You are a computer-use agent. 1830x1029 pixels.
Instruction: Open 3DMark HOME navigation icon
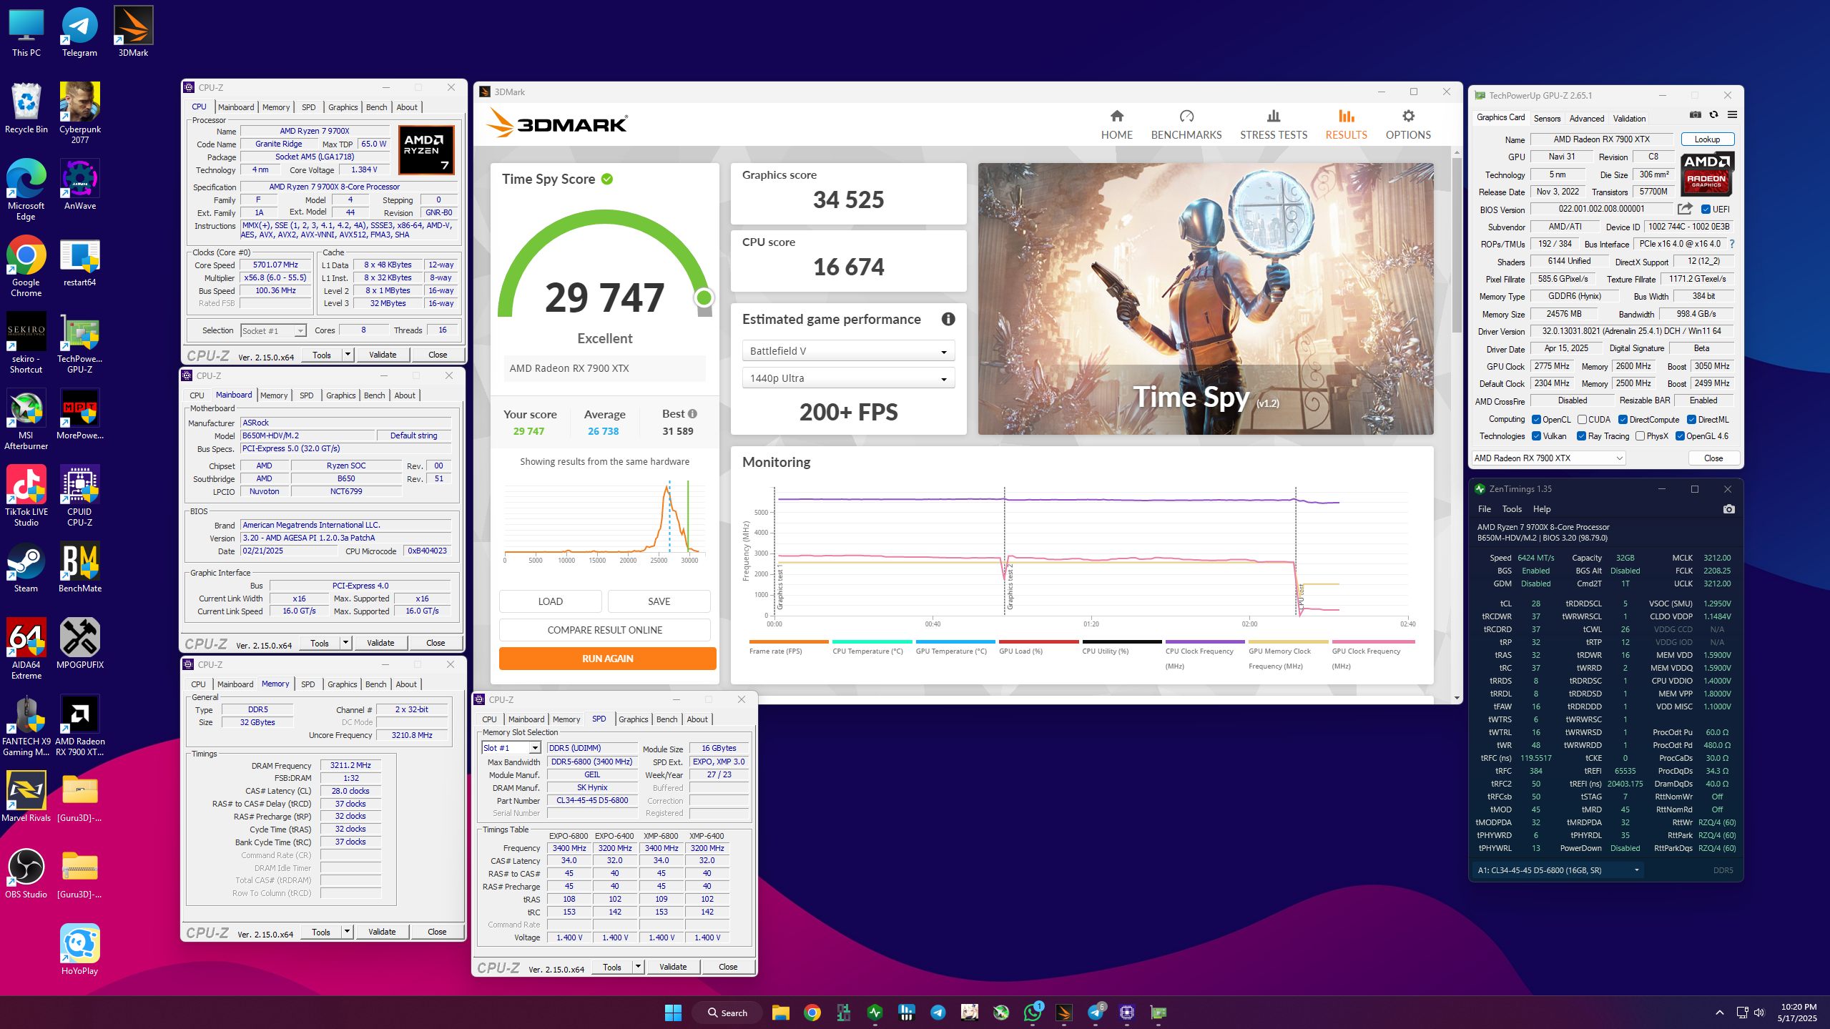(x=1116, y=116)
